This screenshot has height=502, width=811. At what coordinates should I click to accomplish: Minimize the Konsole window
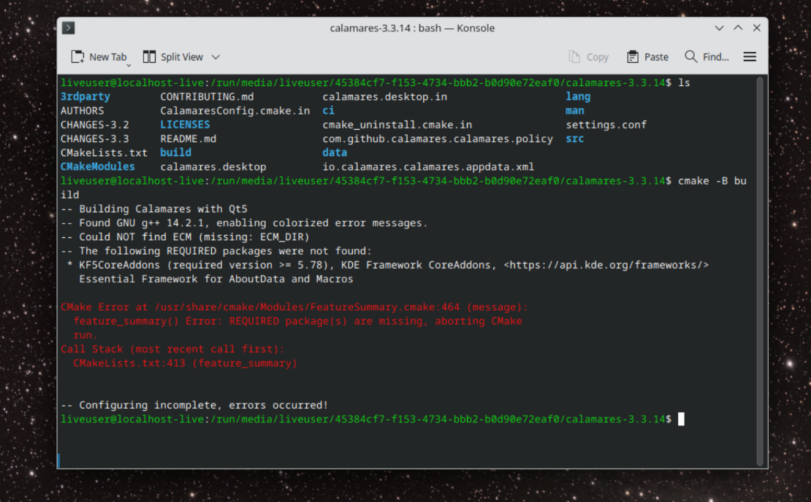tap(719, 28)
